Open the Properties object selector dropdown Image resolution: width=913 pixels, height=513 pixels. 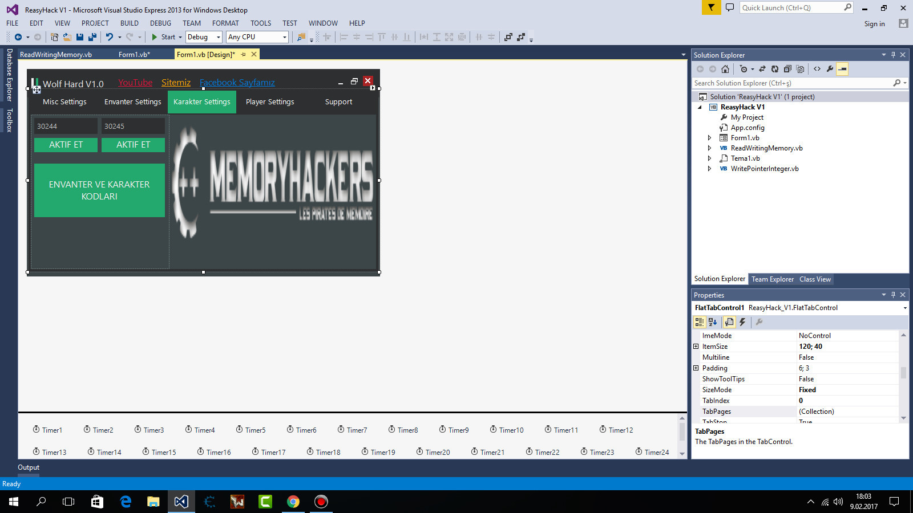(905, 308)
